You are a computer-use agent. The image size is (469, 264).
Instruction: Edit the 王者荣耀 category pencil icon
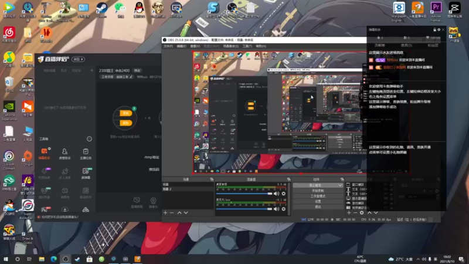[x=131, y=77]
